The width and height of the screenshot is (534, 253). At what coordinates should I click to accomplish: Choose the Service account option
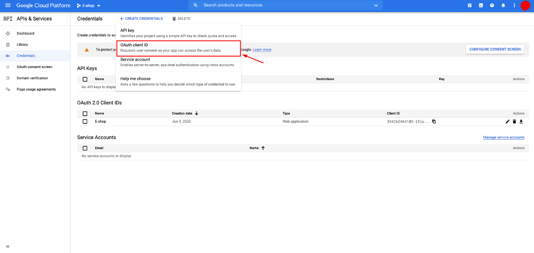click(x=178, y=62)
